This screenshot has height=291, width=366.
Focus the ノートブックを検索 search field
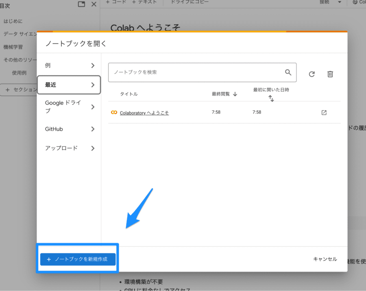coord(202,72)
